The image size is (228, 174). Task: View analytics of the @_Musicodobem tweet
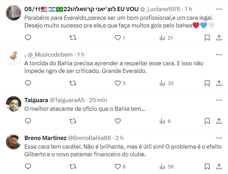click(162, 83)
